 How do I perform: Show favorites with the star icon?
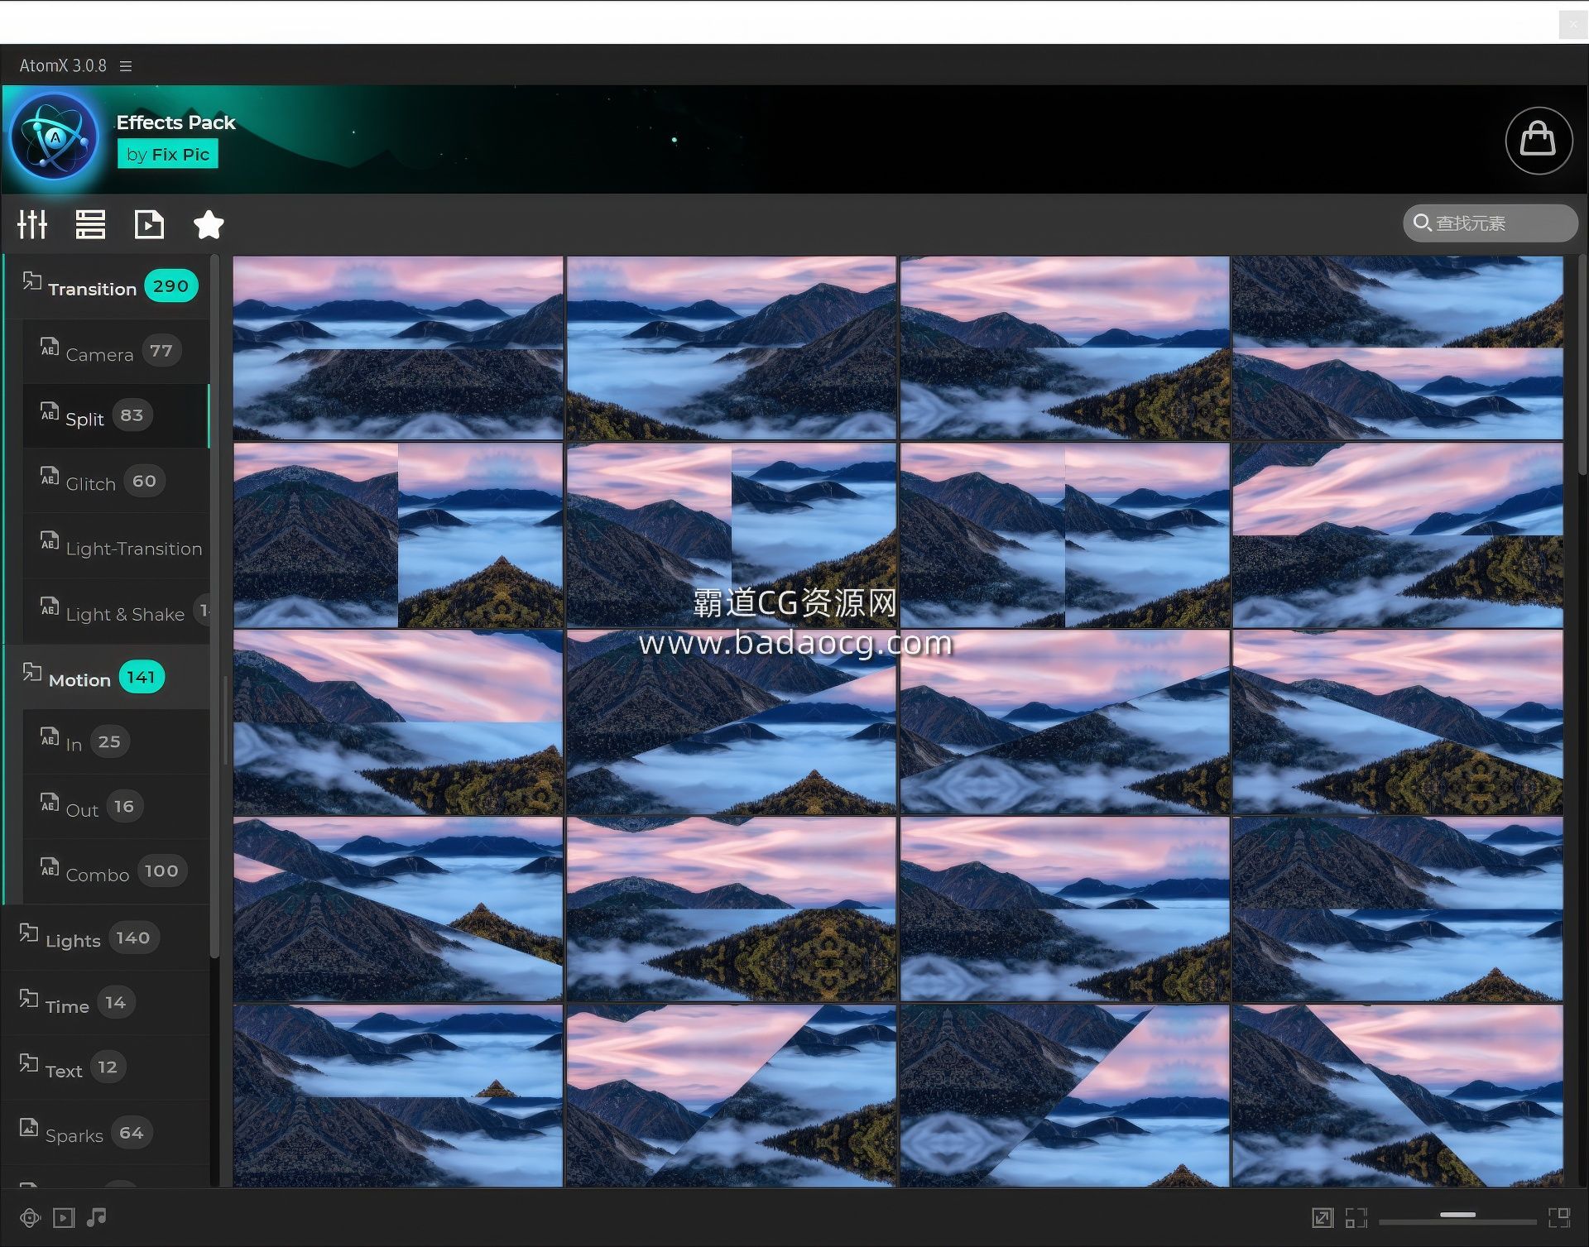coord(209,224)
